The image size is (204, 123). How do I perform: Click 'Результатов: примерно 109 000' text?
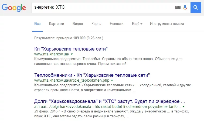tap(60, 38)
